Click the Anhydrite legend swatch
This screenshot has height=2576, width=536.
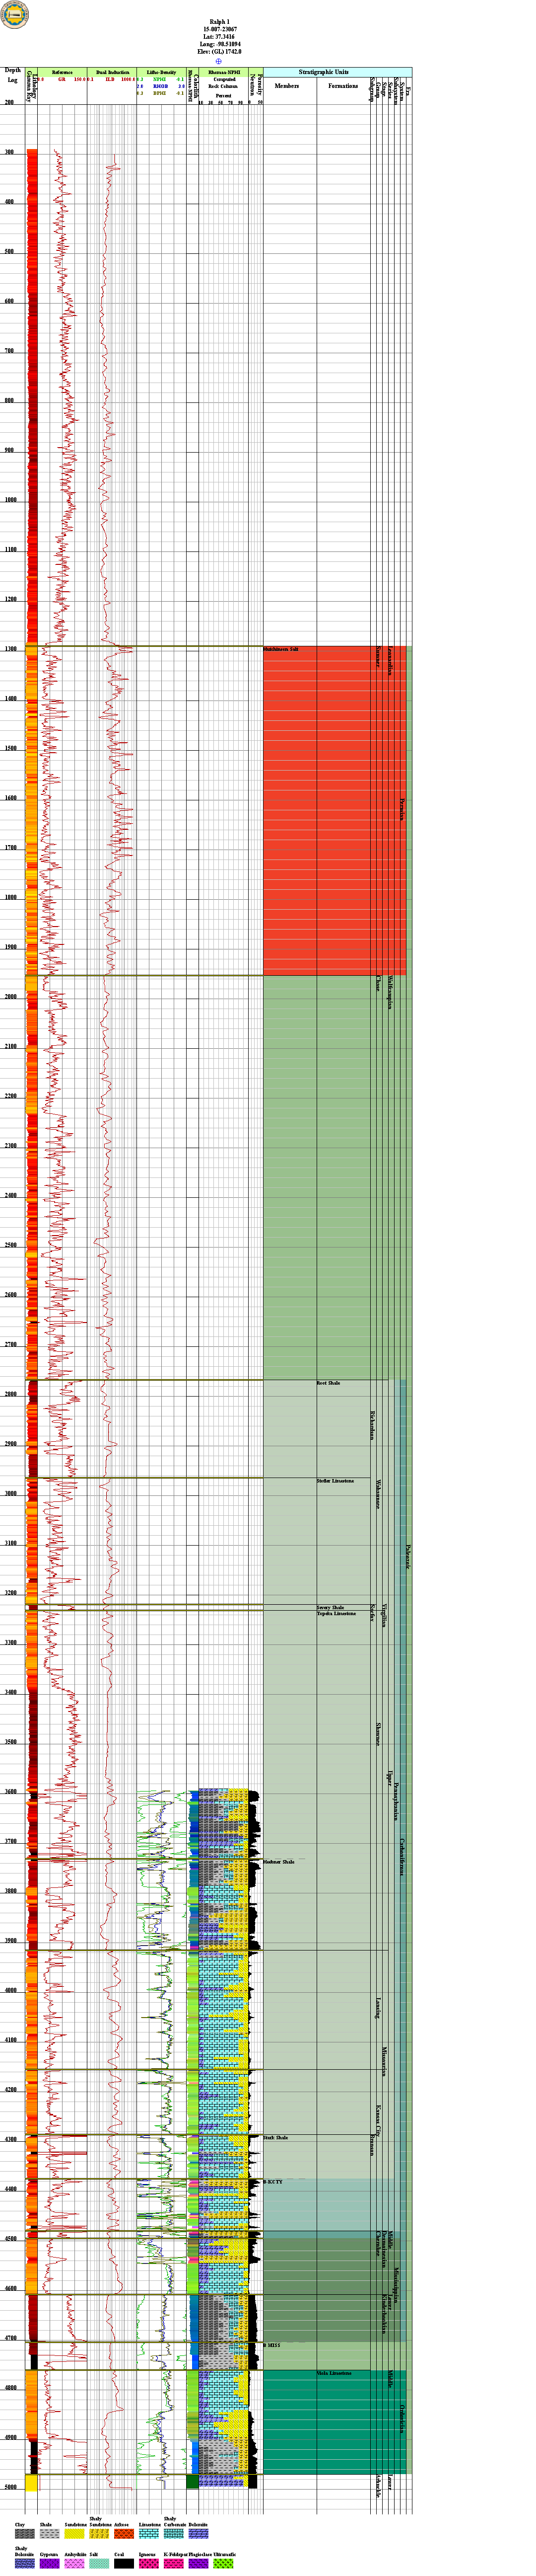coord(75,2563)
